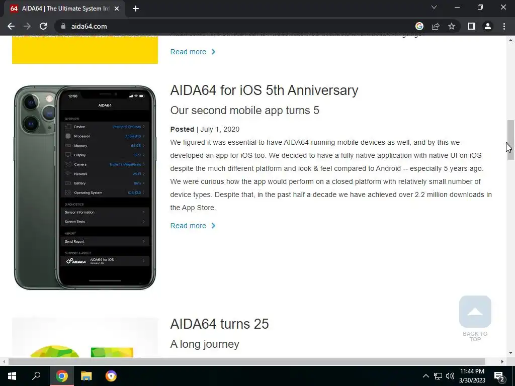Expand the tab search dropdown
The height and width of the screenshot is (386, 515).
pos(434,7)
